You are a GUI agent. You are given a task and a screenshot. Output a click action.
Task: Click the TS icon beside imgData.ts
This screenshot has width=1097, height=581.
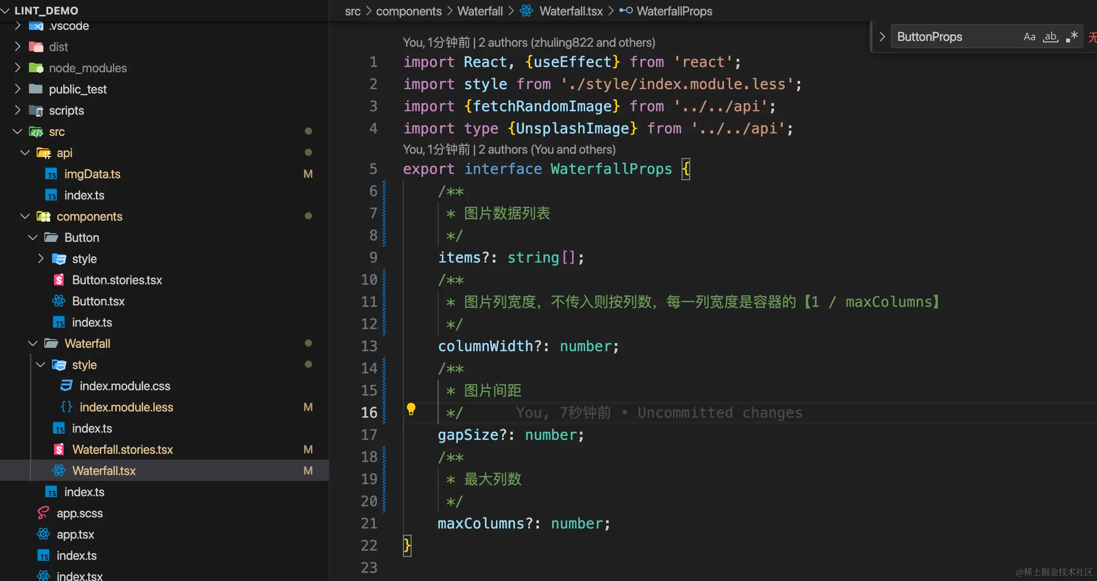51,174
